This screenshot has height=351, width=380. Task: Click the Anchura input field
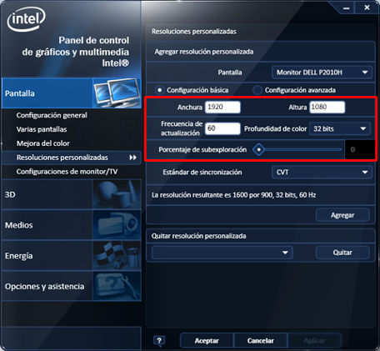pos(222,107)
